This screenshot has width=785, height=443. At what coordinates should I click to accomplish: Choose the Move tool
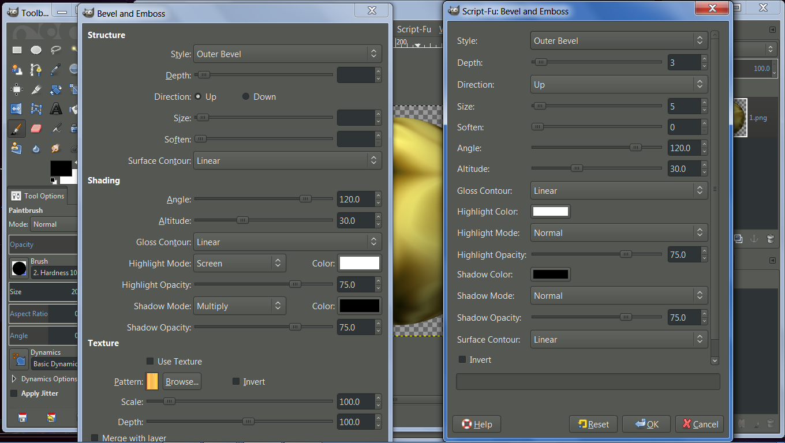click(x=17, y=89)
